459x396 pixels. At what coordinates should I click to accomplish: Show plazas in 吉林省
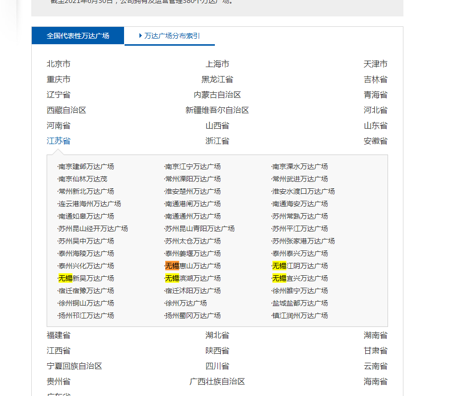[376, 79]
